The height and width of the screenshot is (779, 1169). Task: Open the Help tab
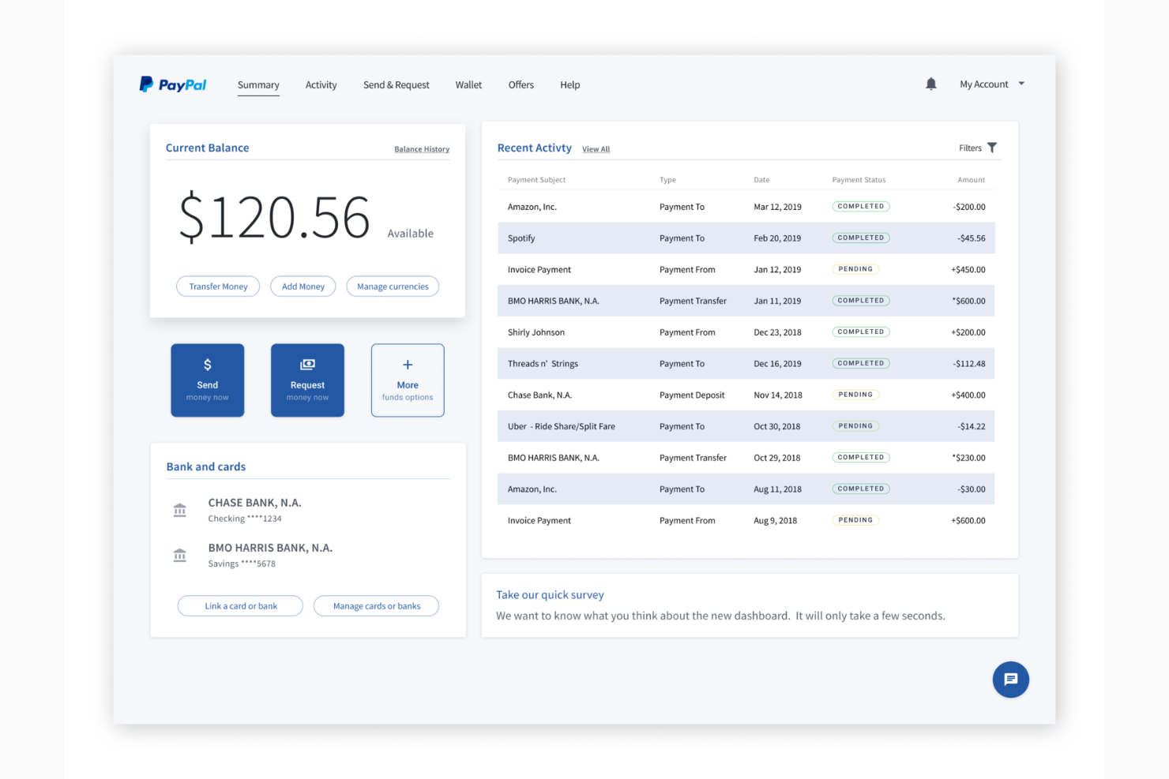[x=570, y=85]
